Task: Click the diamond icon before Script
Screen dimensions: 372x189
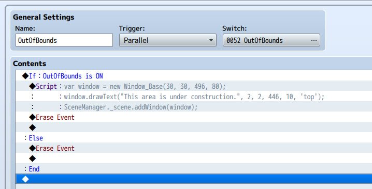Action: (32, 86)
